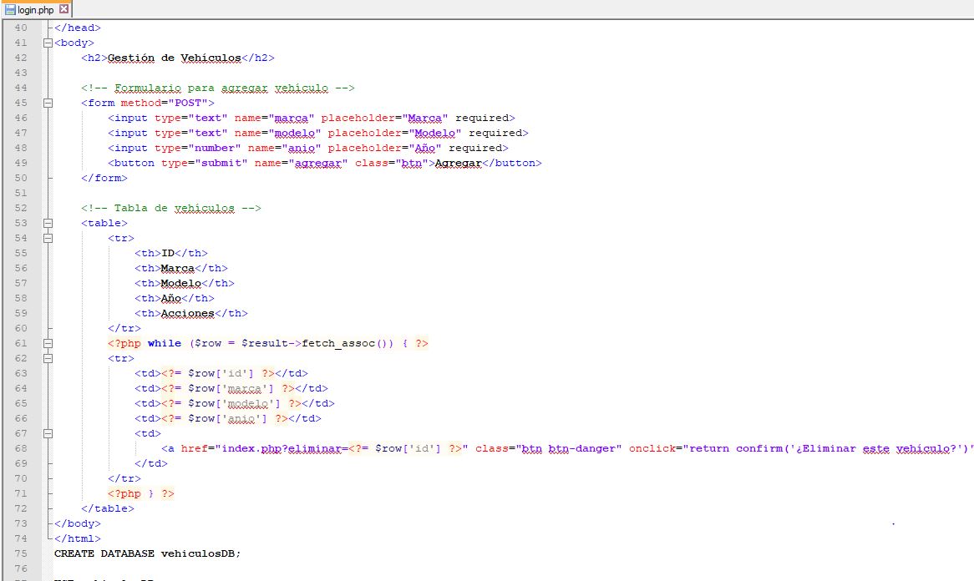Screen dimensions: 974x581
Task: Collapse the table block fold marker
Action: [48, 223]
